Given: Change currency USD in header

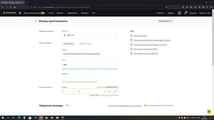Looking at the screenshot, I should click(209, 13).
